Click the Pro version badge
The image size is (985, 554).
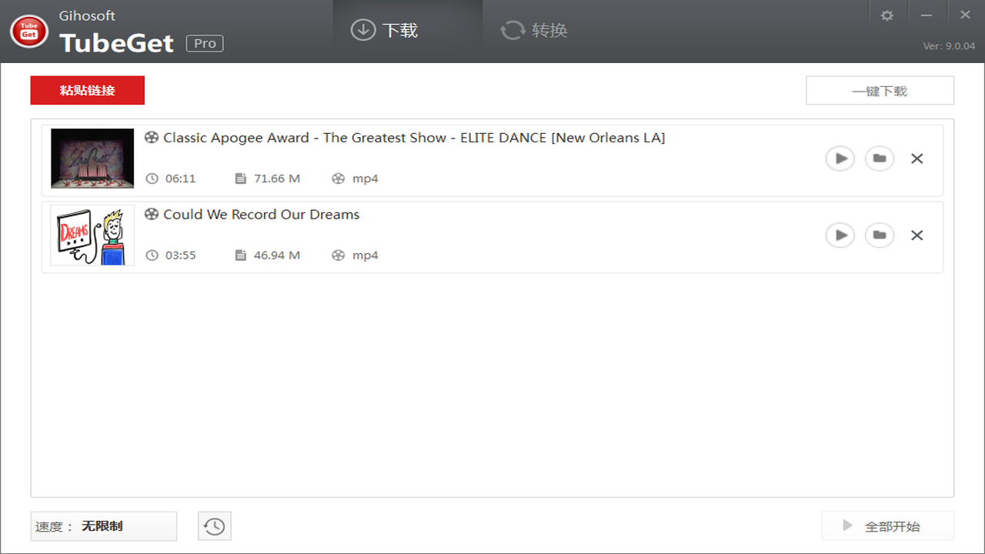[x=204, y=43]
